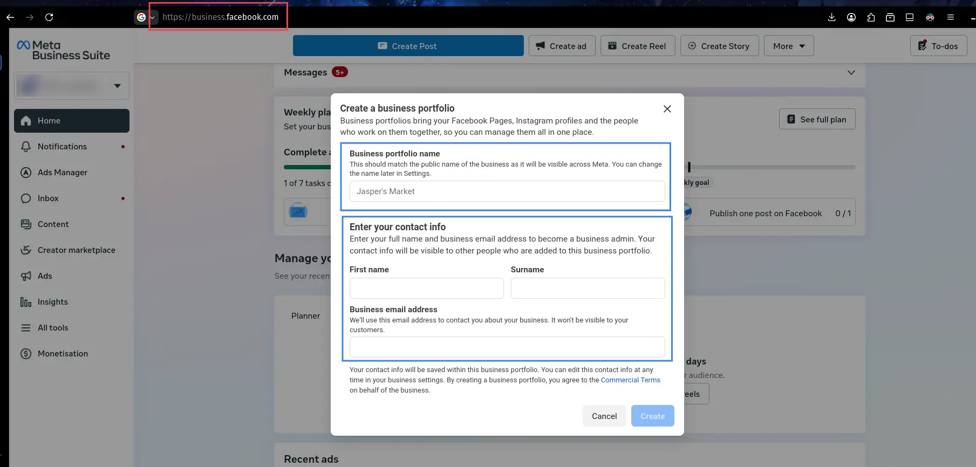Open Creator marketplace in the sidebar

pos(72,250)
